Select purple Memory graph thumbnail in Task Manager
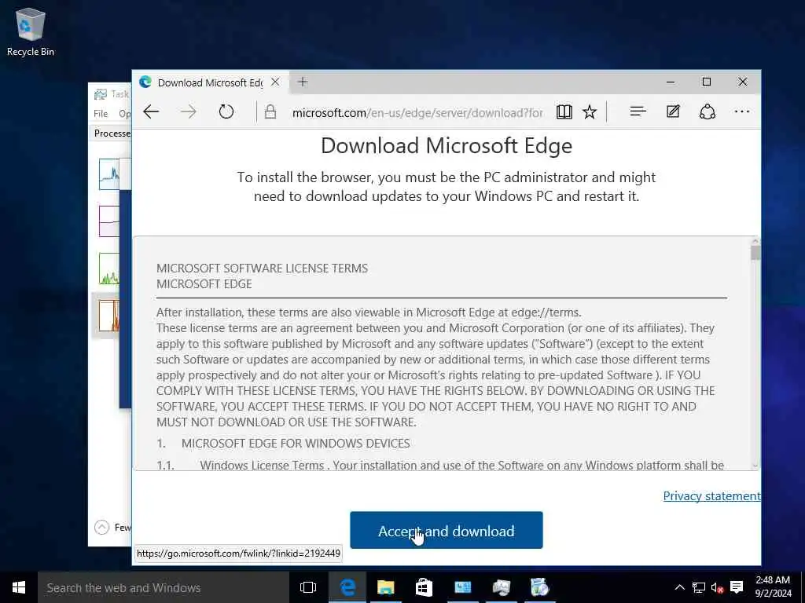The height and width of the screenshot is (603, 805). coord(109,221)
